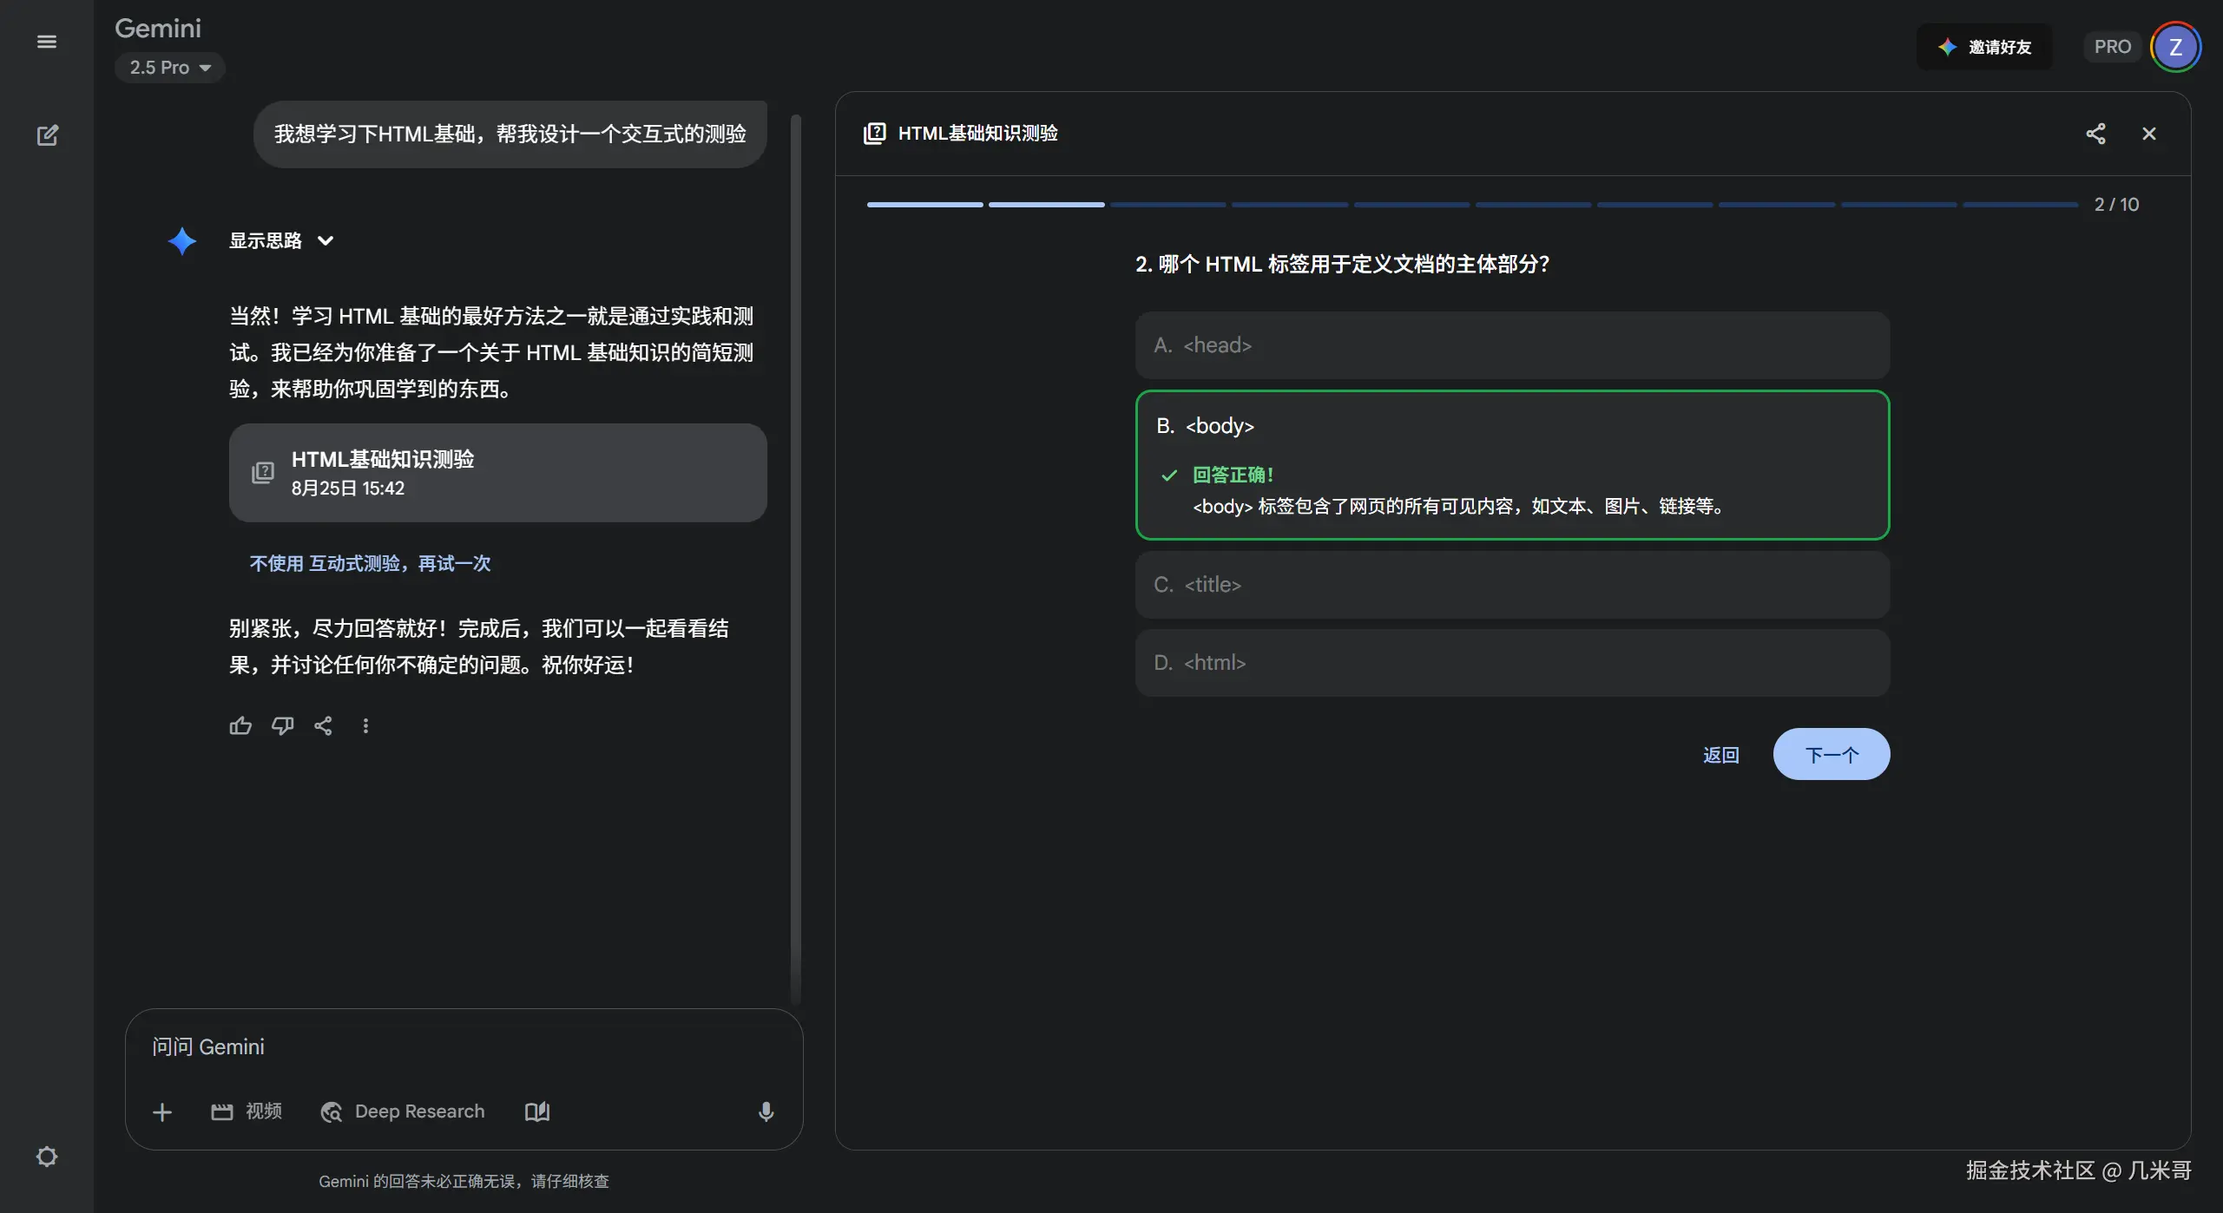The width and height of the screenshot is (2223, 1213).
Task: Start a new chat with compose icon
Action: tap(47, 135)
